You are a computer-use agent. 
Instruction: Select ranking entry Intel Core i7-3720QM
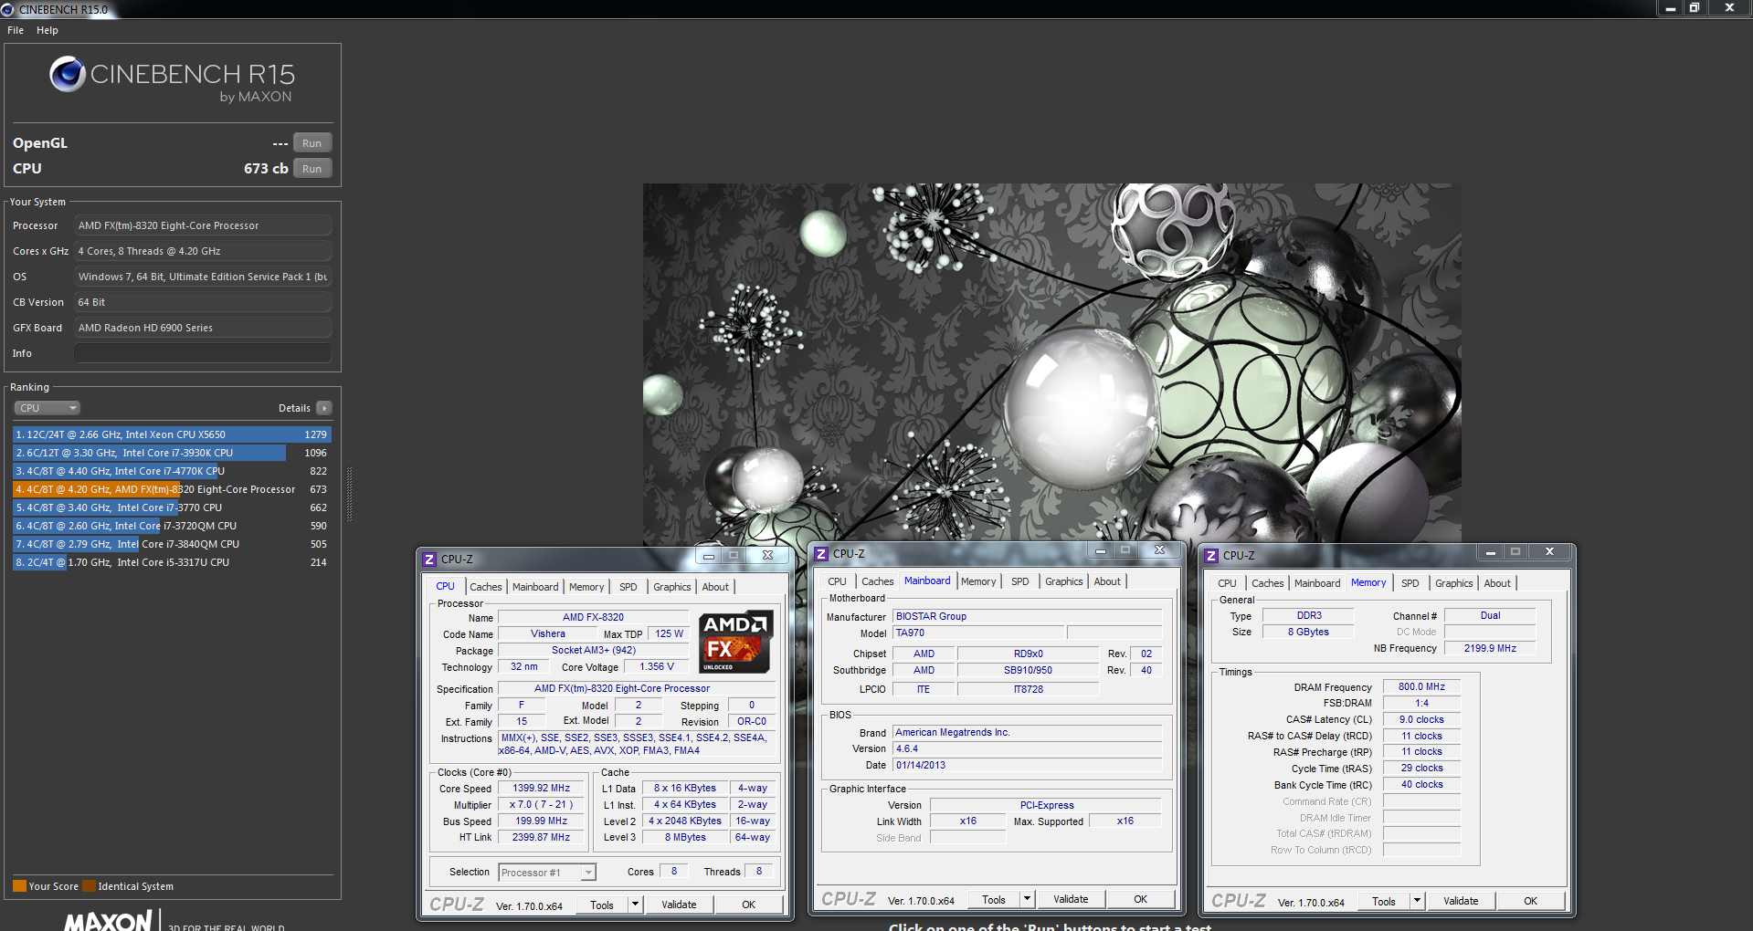pos(172,526)
